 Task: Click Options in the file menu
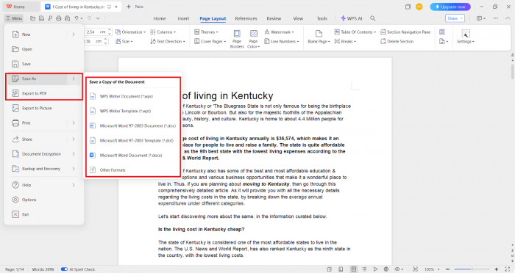(x=43, y=200)
